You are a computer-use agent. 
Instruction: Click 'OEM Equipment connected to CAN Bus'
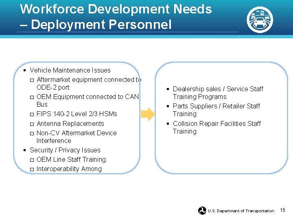(87, 101)
